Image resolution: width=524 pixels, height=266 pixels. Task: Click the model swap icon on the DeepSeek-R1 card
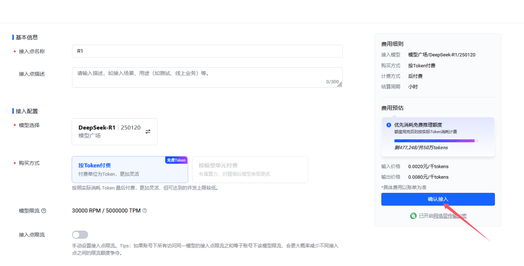pos(148,131)
